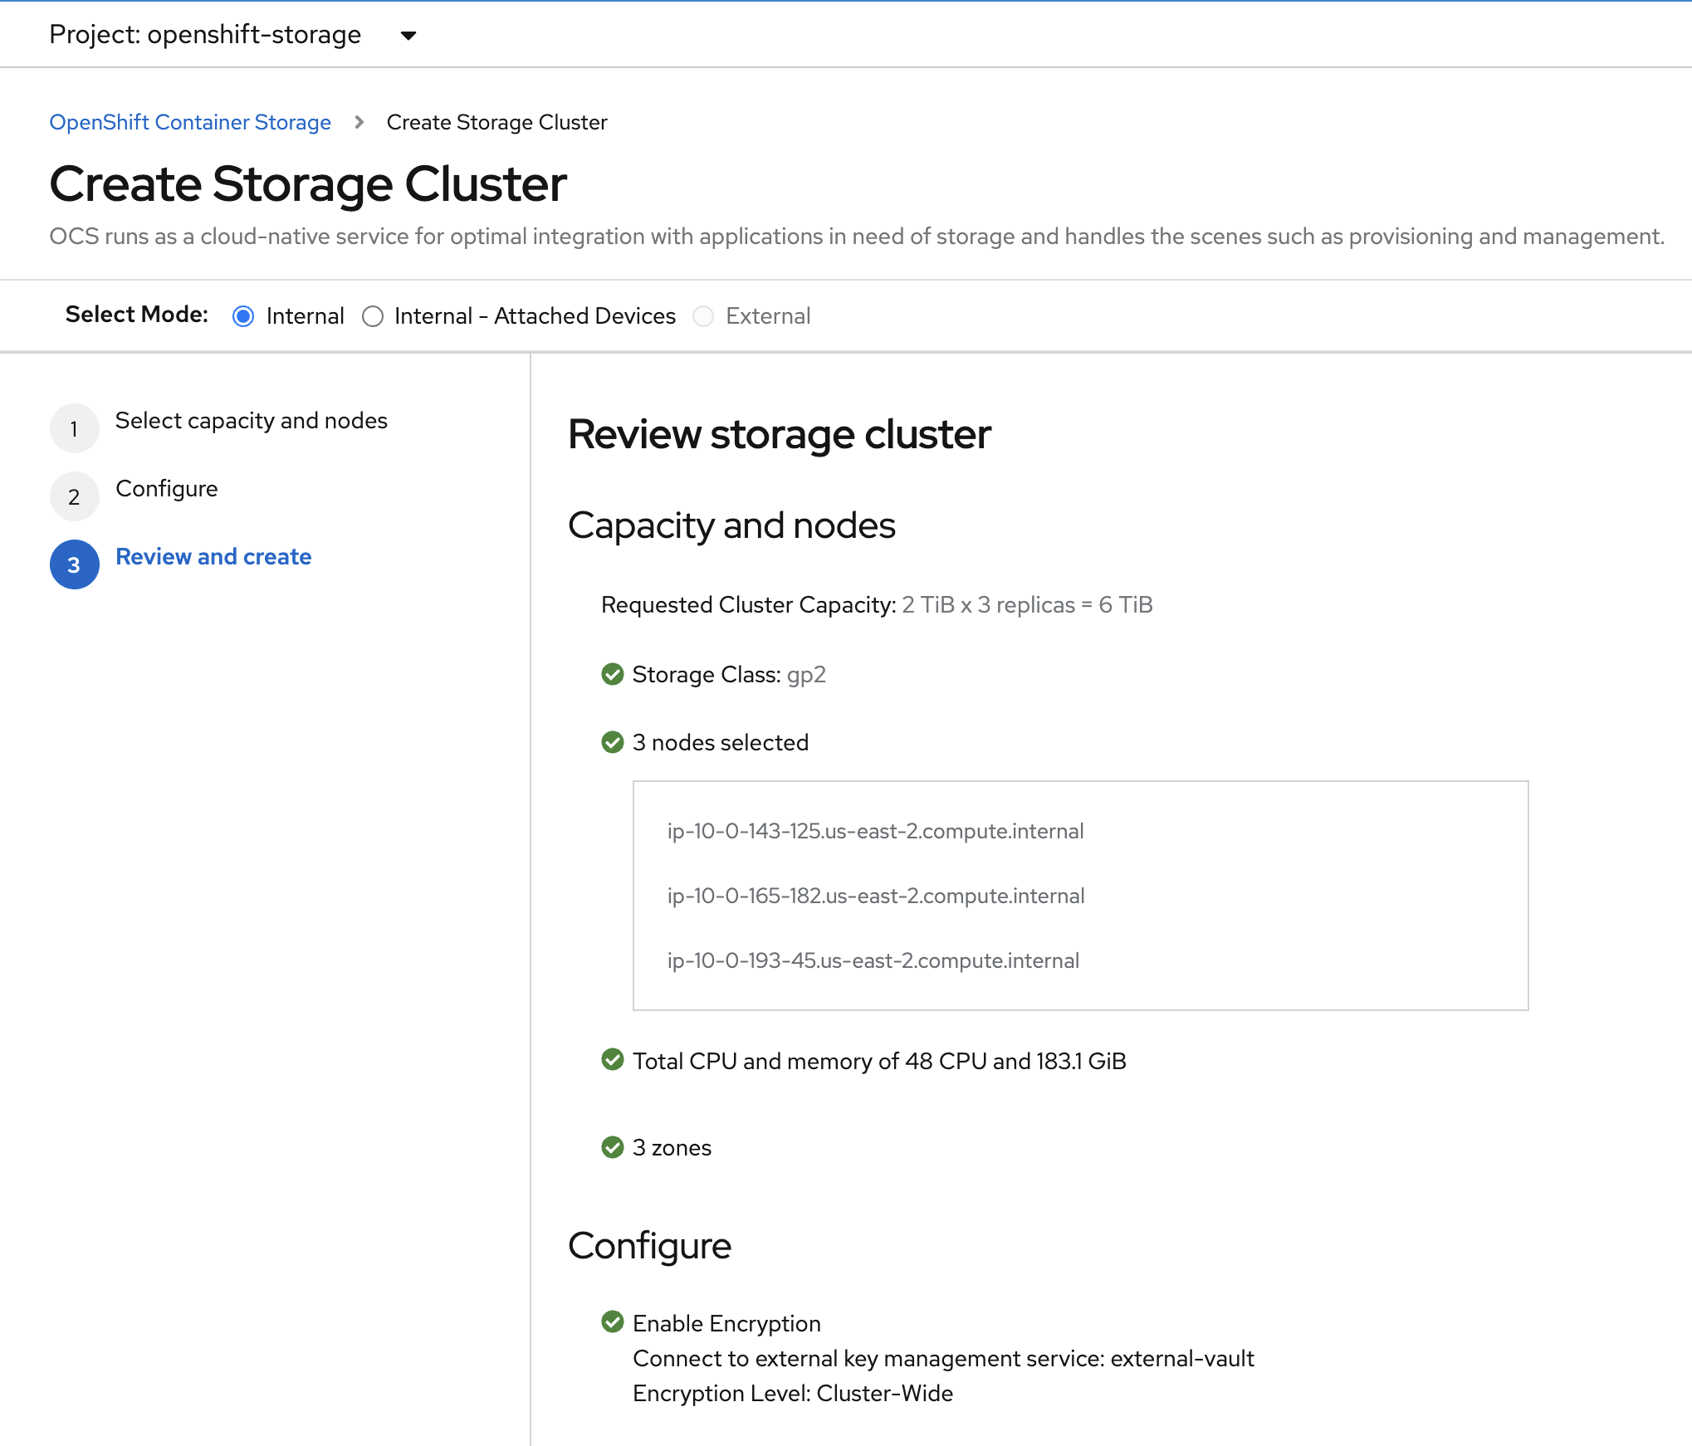Click the external-vault key management service line
1692x1446 pixels.
click(x=943, y=1358)
